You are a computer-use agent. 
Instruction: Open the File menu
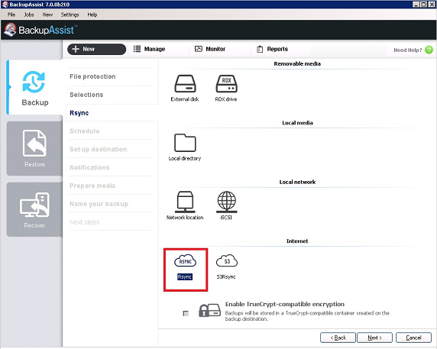click(11, 15)
